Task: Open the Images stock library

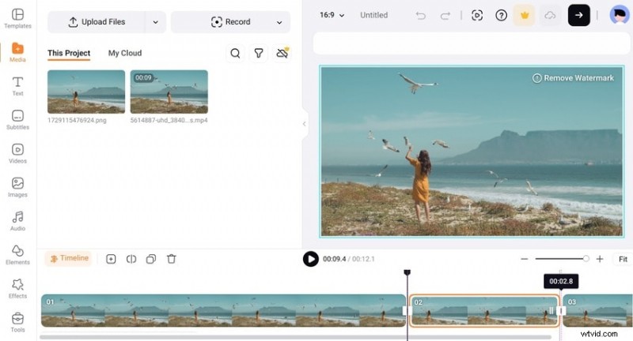Action: click(17, 188)
